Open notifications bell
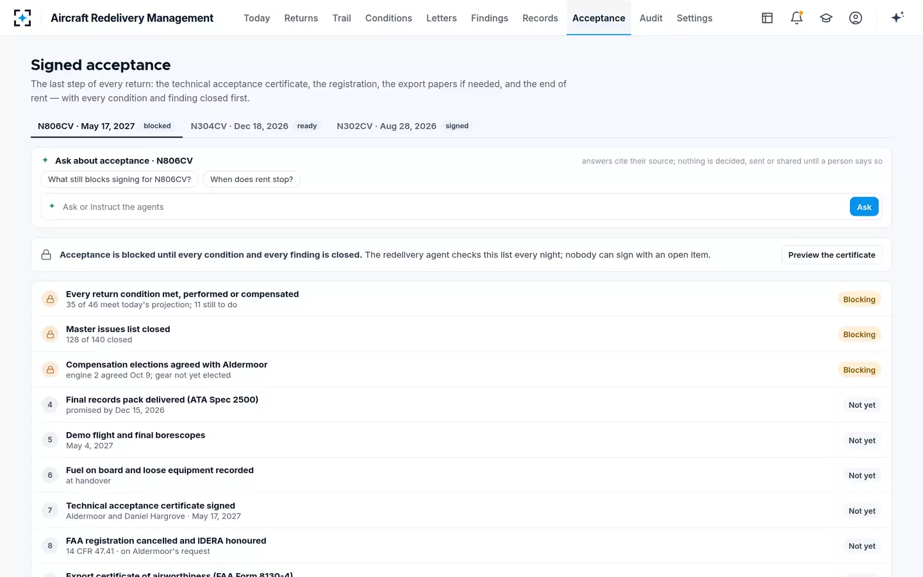This screenshot has height=577, width=923. click(x=797, y=18)
